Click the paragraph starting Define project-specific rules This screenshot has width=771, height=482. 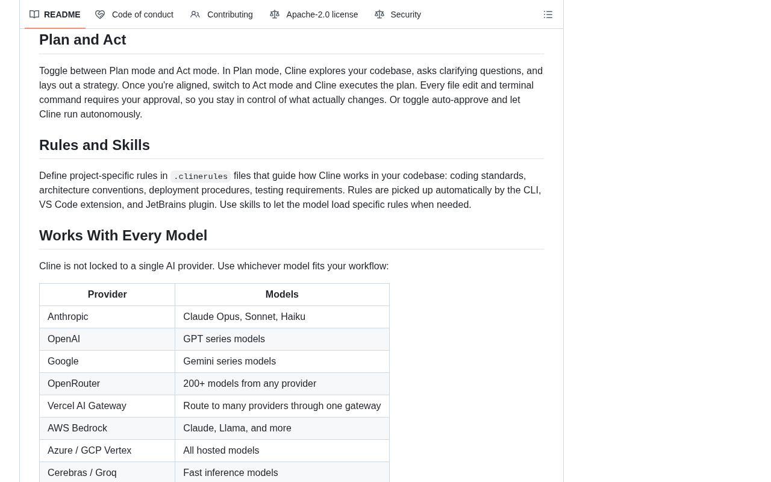[292, 190]
